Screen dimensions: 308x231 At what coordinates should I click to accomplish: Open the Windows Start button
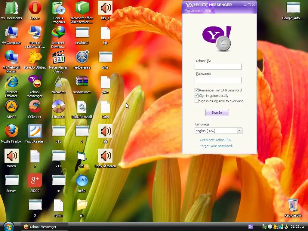[9, 227]
